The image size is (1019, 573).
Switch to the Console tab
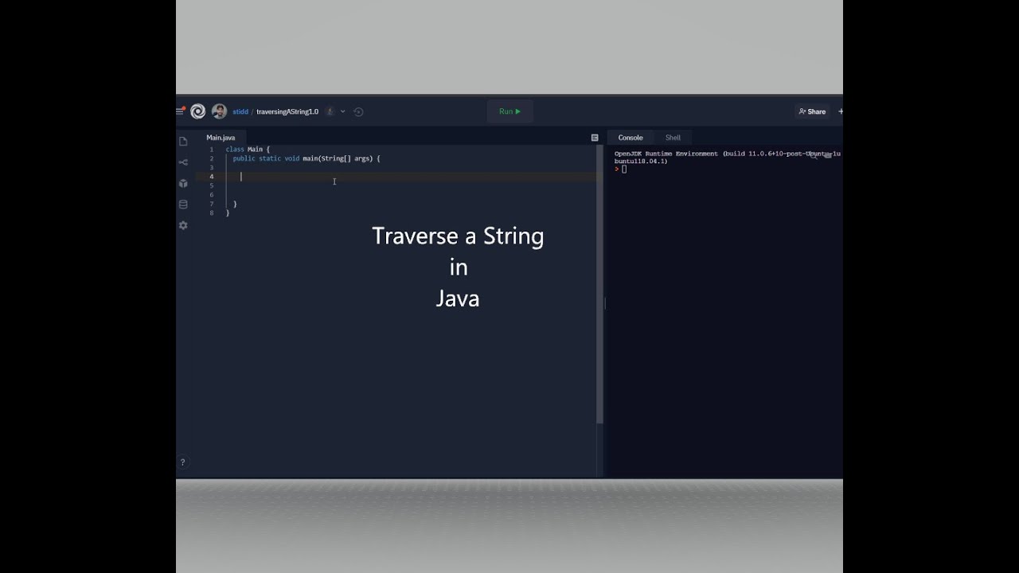click(631, 138)
